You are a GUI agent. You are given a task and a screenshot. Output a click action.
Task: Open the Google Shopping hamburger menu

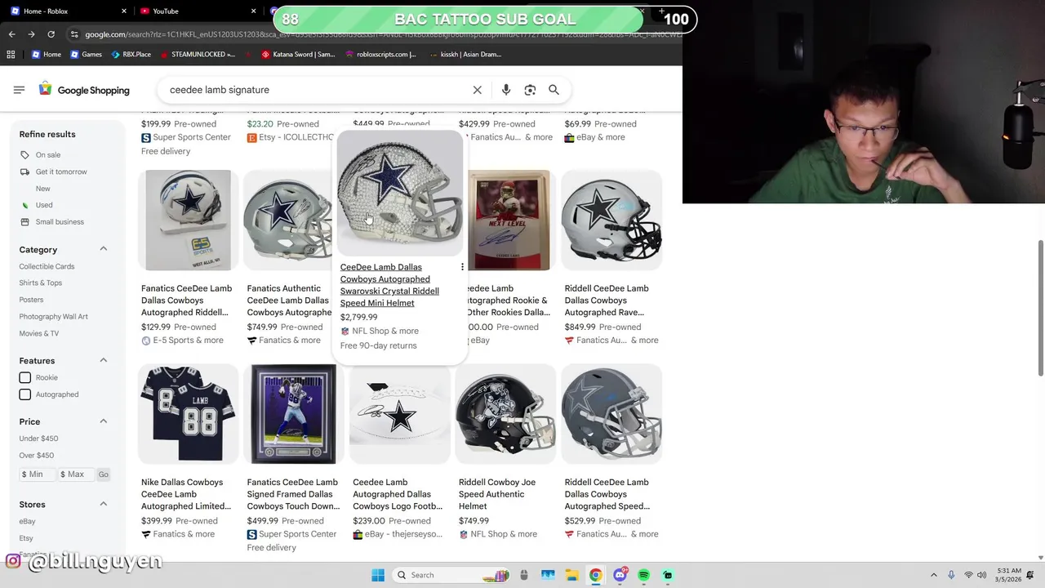click(x=19, y=90)
